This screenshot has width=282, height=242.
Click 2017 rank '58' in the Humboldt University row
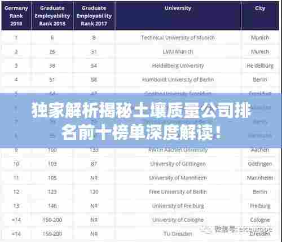click(x=94, y=80)
